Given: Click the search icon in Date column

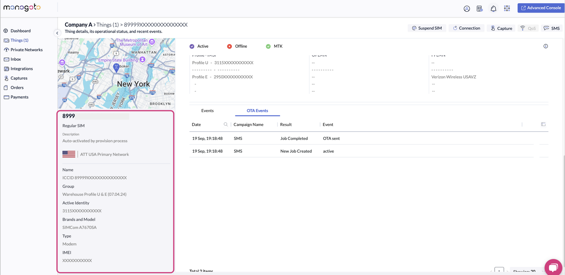Looking at the screenshot, I should (x=226, y=124).
